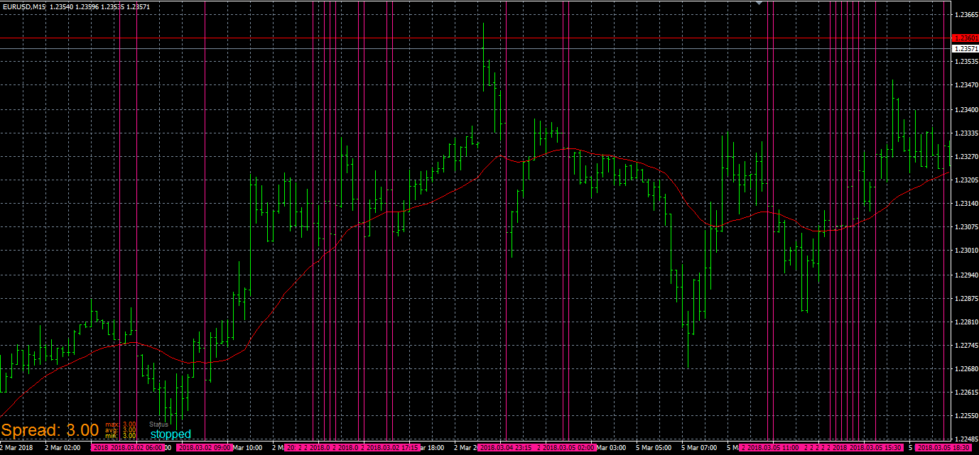Click the 1.22485 price scale value

[966, 439]
